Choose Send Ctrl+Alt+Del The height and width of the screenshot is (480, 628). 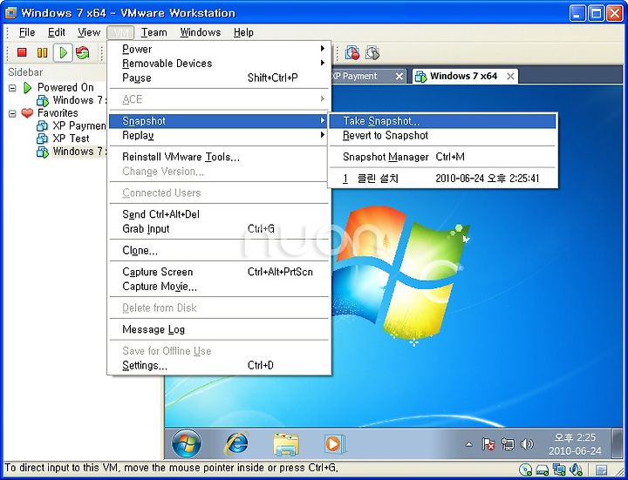coord(219,214)
